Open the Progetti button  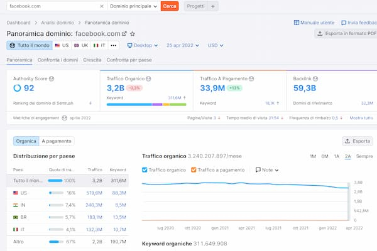click(x=195, y=6)
